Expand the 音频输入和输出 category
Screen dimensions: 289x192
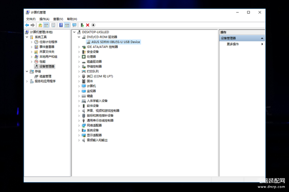[79, 140]
